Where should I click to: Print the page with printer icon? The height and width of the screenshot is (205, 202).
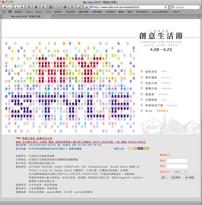pos(65,7)
